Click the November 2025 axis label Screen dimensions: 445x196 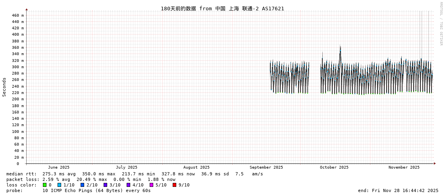coord(404,167)
